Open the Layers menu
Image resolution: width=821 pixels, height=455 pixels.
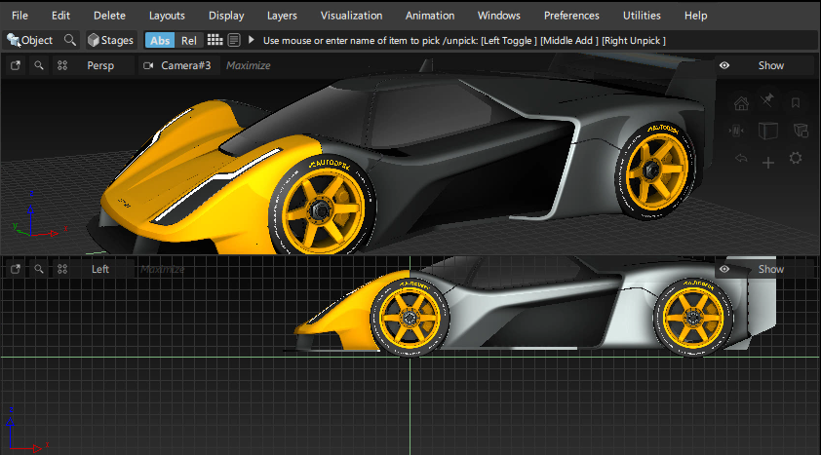click(282, 16)
